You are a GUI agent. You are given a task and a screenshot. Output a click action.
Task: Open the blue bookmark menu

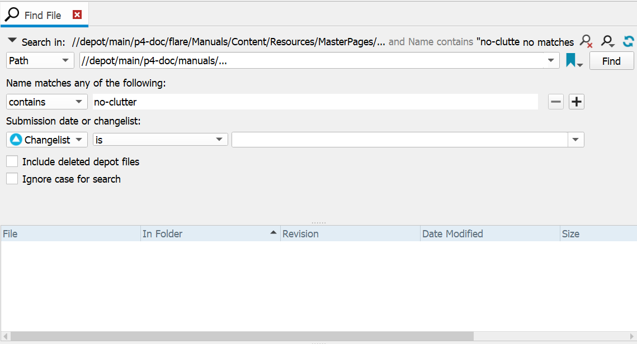(x=574, y=61)
